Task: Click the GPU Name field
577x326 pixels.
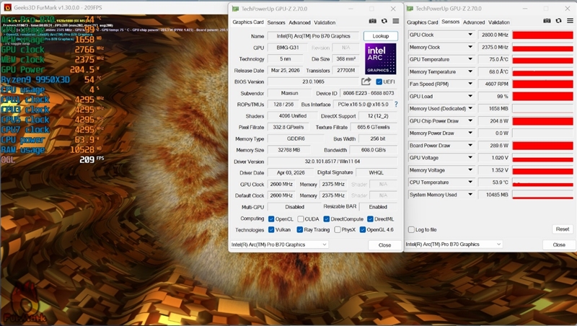Action: coord(313,36)
